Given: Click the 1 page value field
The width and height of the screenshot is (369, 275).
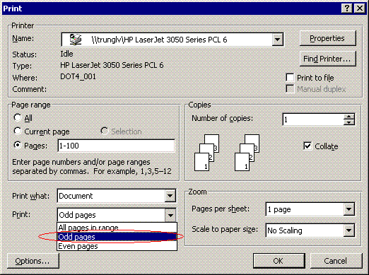Looking at the screenshot, I should pos(305,209).
